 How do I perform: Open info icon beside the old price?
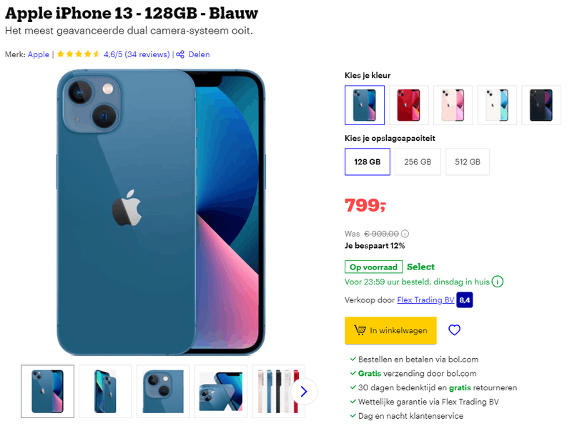pyautogui.click(x=405, y=234)
